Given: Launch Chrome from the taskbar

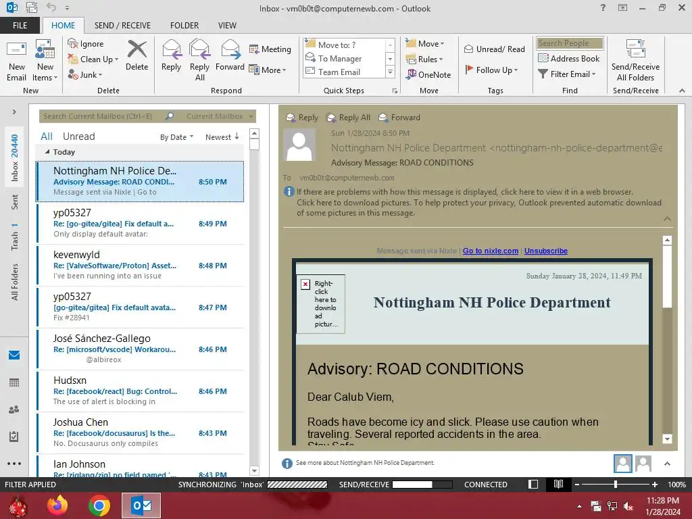Looking at the screenshot, I should (x=99, y=505).
